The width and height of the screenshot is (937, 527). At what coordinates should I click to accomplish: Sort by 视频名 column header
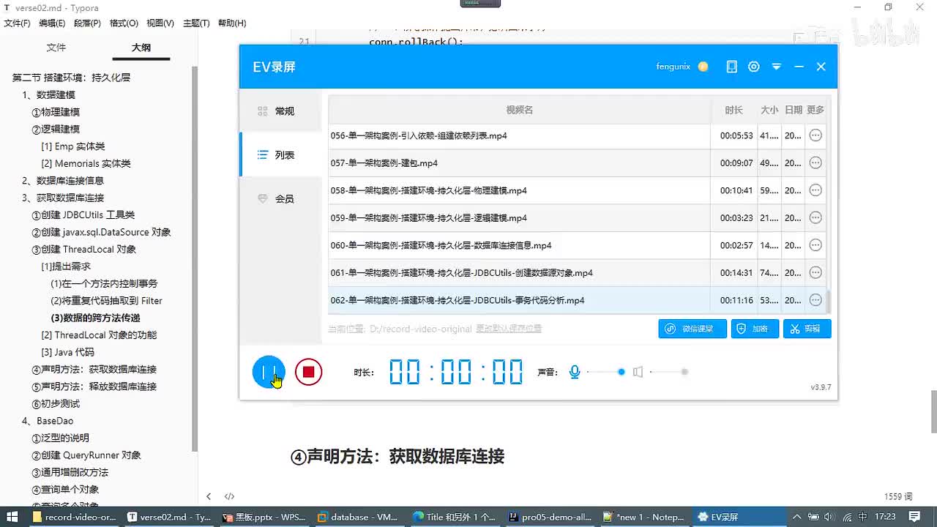point(520,110)
